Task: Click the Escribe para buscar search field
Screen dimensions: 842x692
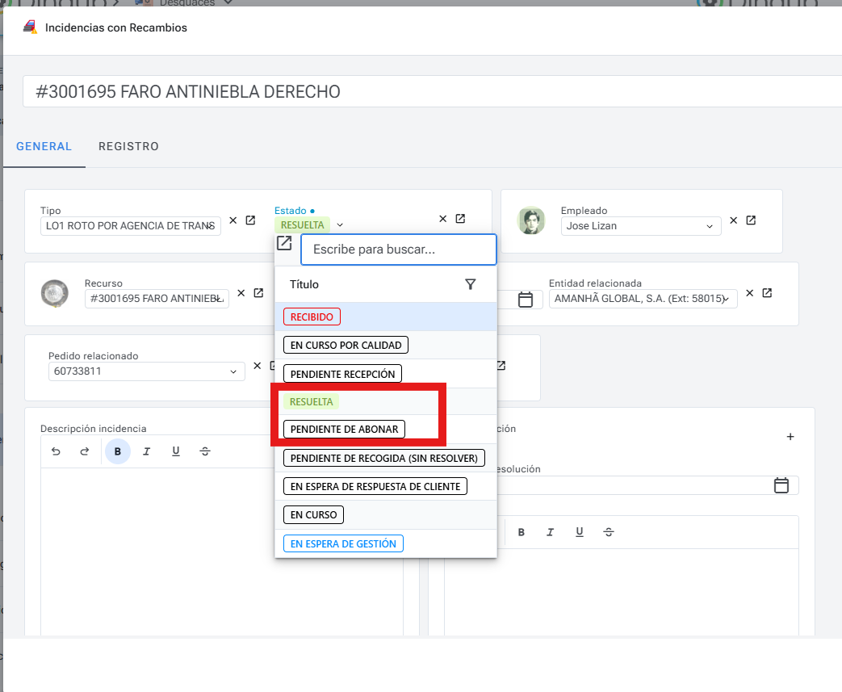Action: pyautogui.click(x=399, y=250)
